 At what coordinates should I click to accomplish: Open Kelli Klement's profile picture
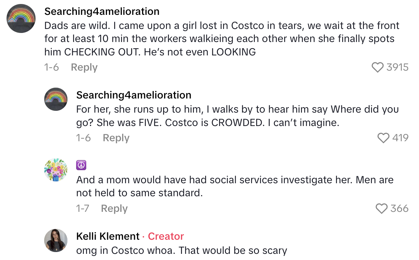coord(56,240)
